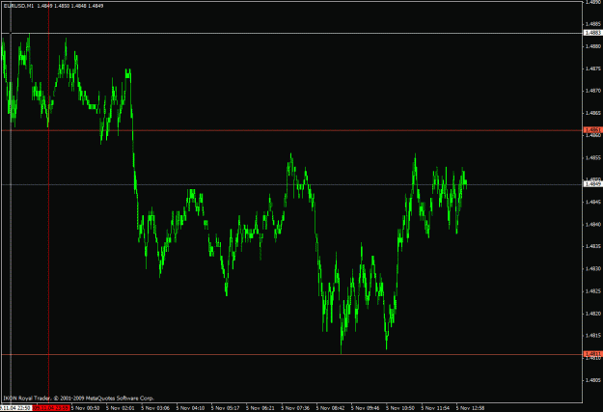Screen dimensions: 603x412
Task: Click the 1.4875 price scale value
Action: pos(593,69)
